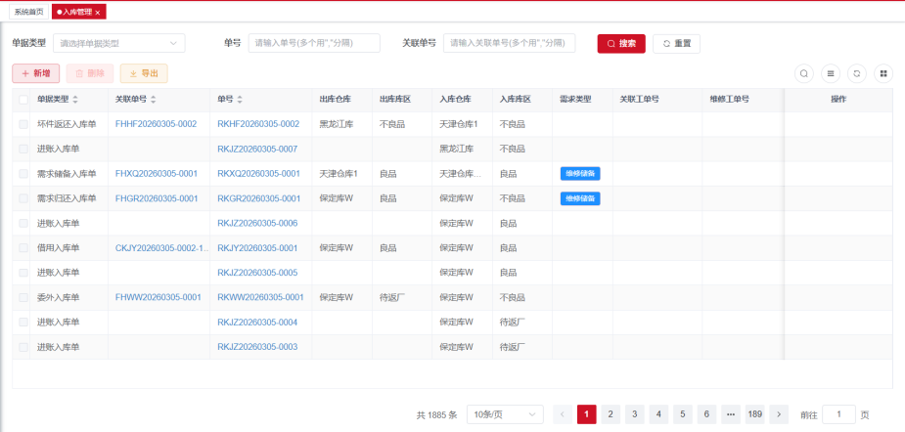The width and height of the screenshot is (905, 432).
Task: Open the column settings list icon
Action: (830, 74)
